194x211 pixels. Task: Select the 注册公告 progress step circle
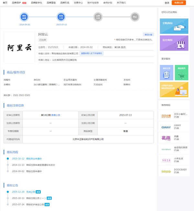[98, 17]
